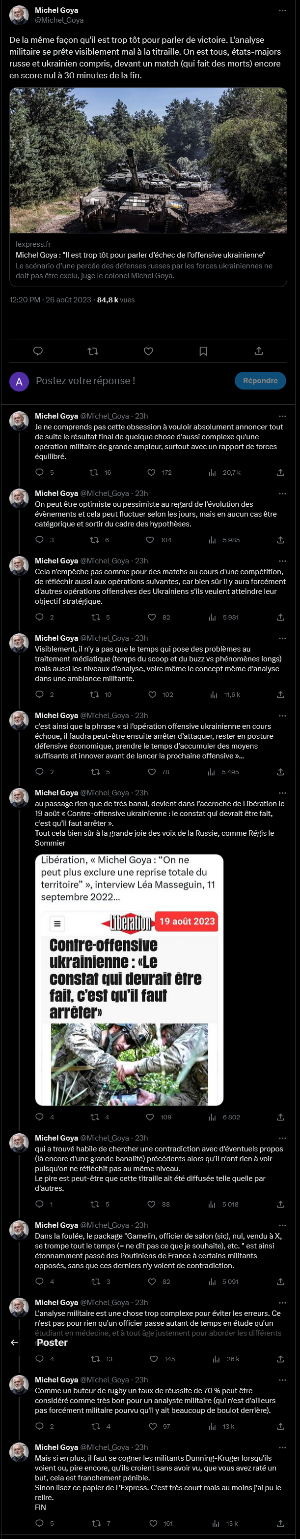
Task: Share the main tweet via the share icon
Action: (259, 351)
